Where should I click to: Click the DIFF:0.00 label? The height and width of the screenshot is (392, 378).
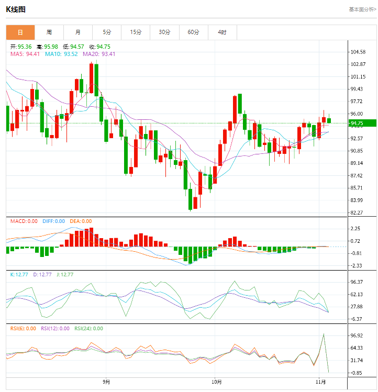coord(54,221)
